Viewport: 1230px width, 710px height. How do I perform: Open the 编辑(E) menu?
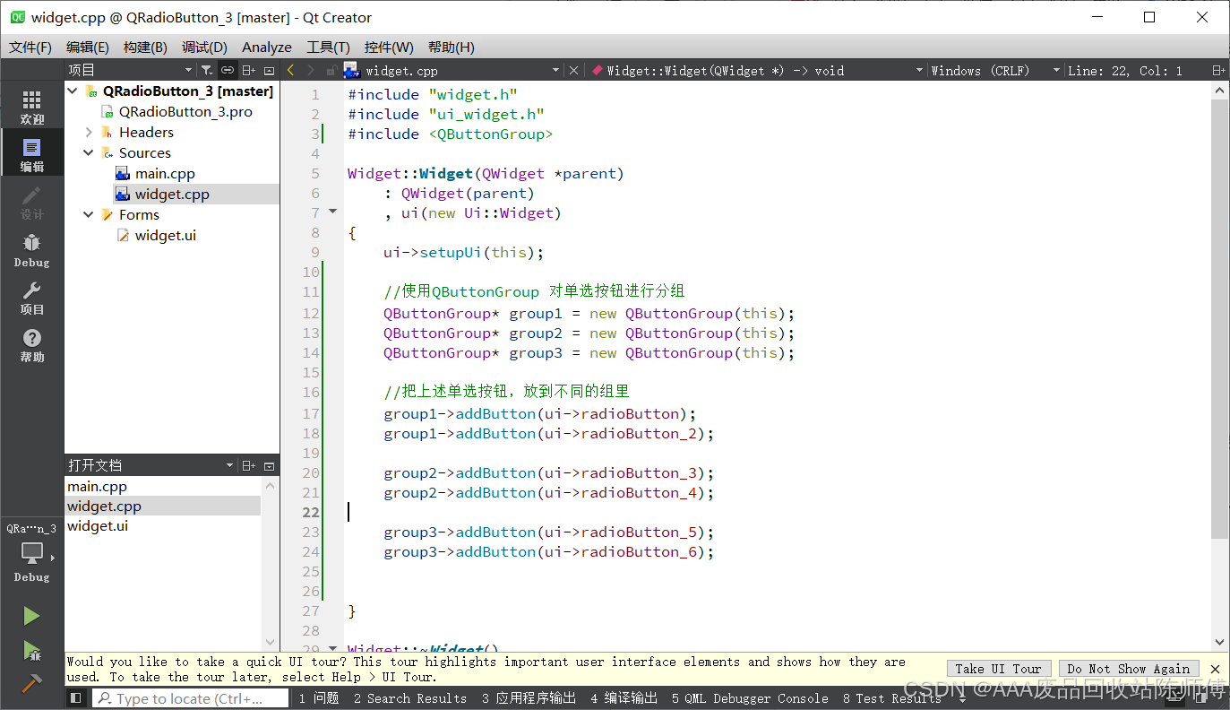point(88,47)
